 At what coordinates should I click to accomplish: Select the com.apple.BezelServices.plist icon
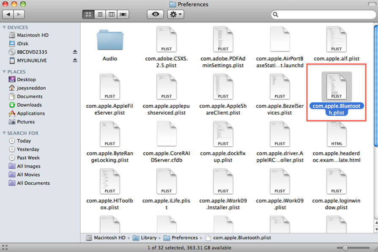pos(280,87)
